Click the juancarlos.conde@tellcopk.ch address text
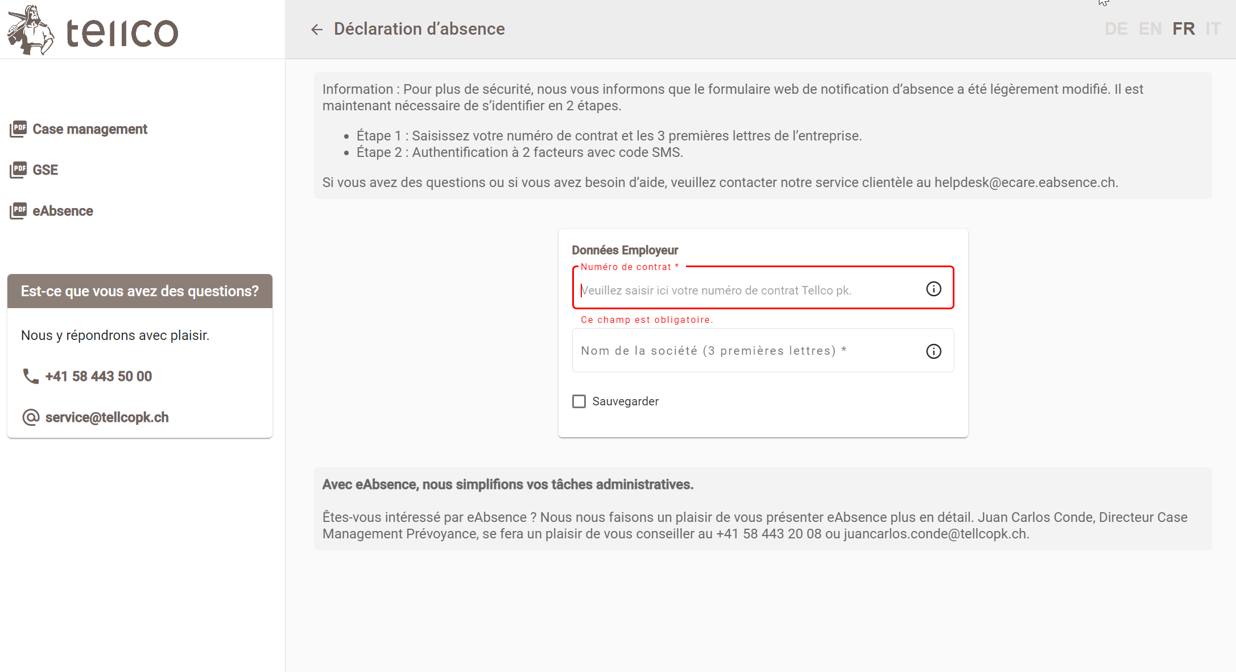This screenshot has width=1236, height=672. [x=936, y=534]
